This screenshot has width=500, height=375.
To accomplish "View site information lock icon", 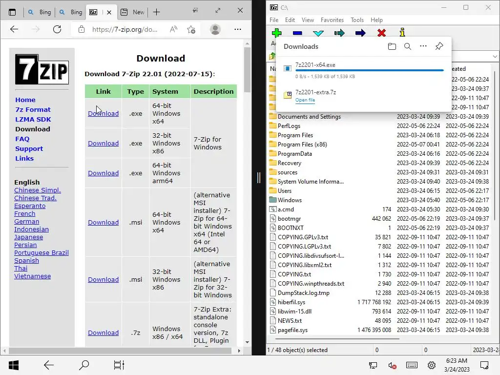I will click(x=82, y=29).
